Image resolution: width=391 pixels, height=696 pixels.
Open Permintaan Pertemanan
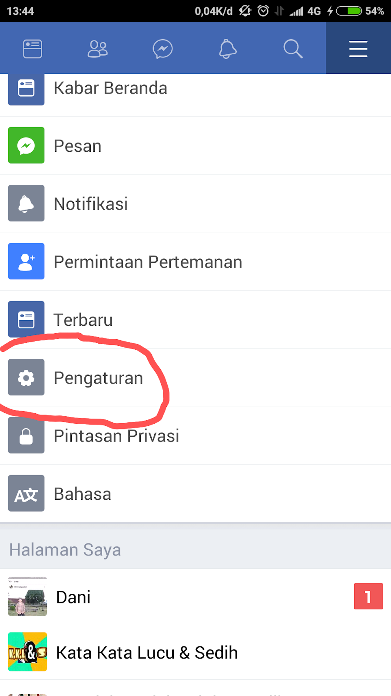[195, 261]
